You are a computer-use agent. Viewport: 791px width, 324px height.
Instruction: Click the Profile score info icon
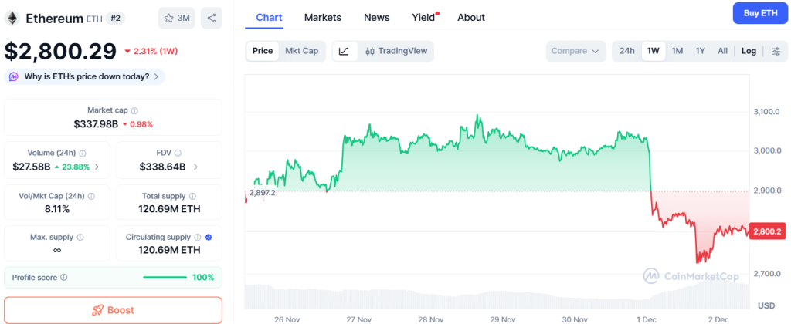(64, 277)
